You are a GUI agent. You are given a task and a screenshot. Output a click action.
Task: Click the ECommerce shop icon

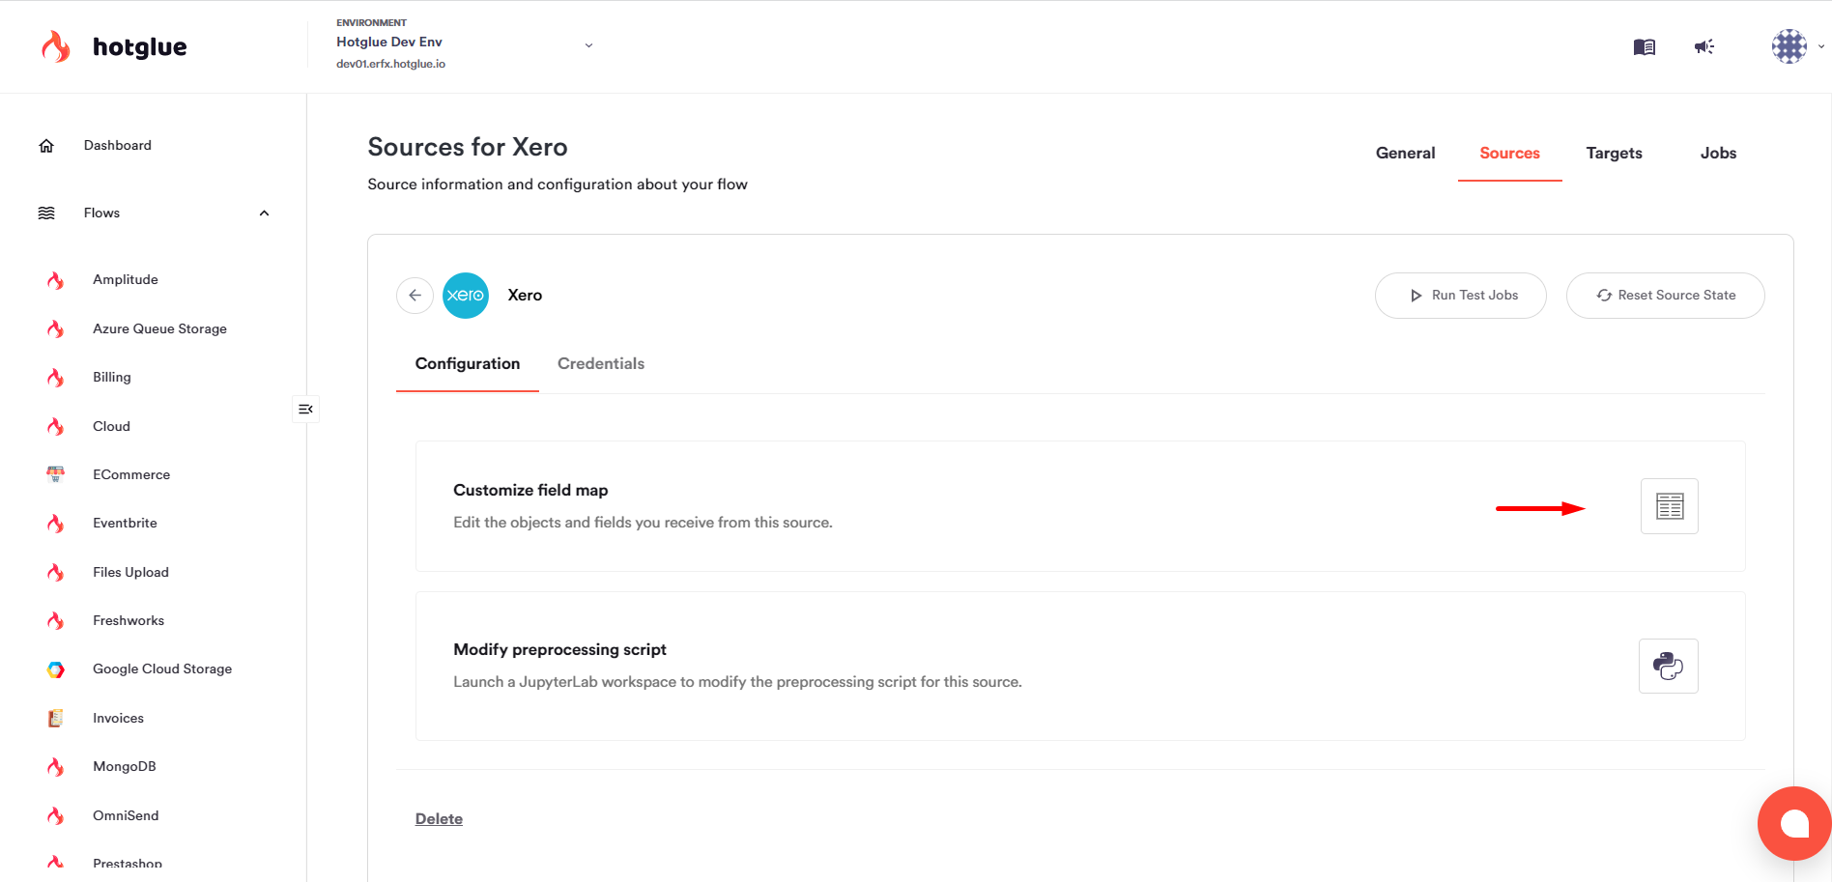point(56,474)
